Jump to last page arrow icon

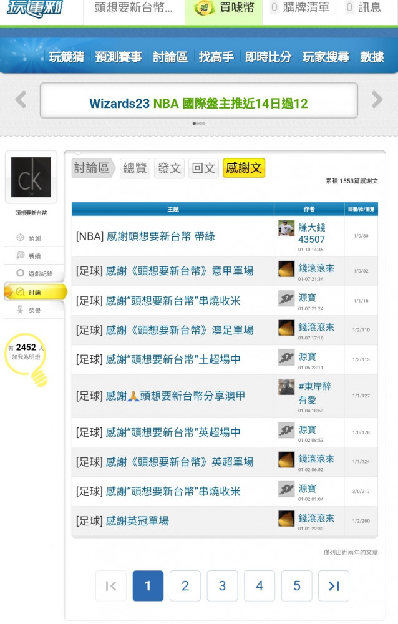coord(334,585)
